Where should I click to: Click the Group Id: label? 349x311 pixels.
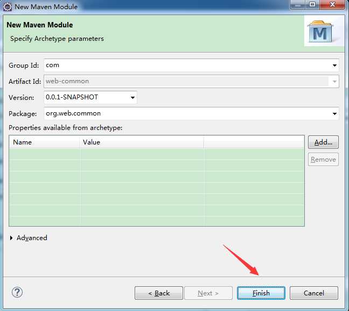[x=24, y=66]
